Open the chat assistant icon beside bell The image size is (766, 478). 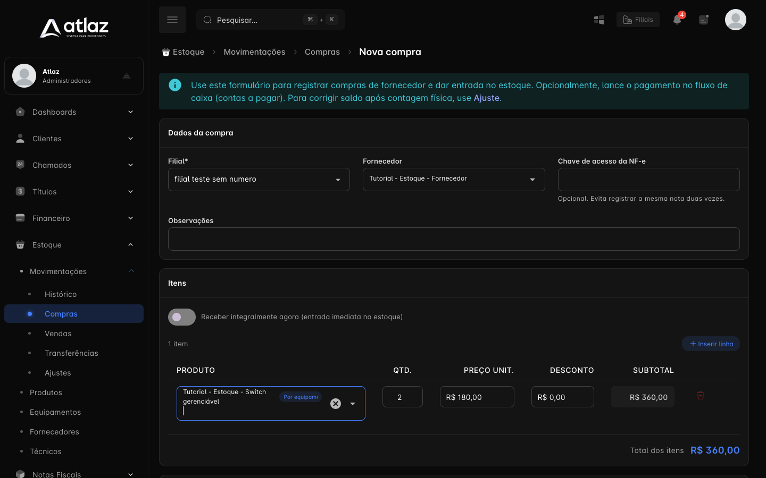(x=704, y=20)
